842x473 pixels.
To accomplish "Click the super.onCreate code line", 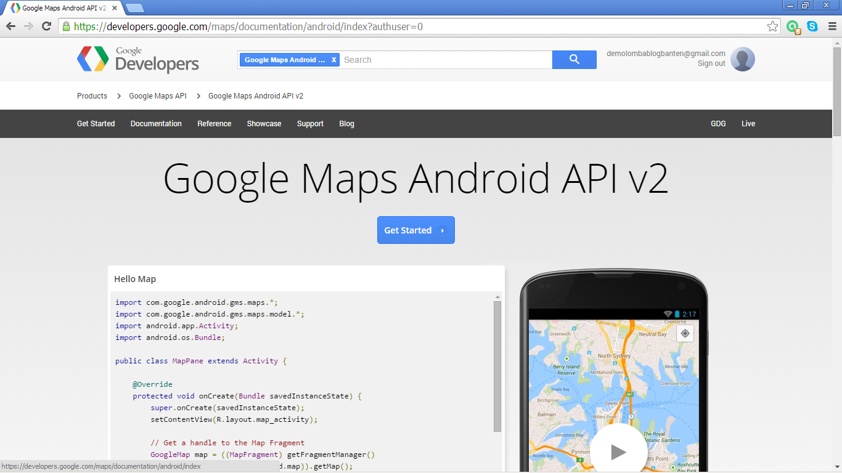I will coord(227,408).
